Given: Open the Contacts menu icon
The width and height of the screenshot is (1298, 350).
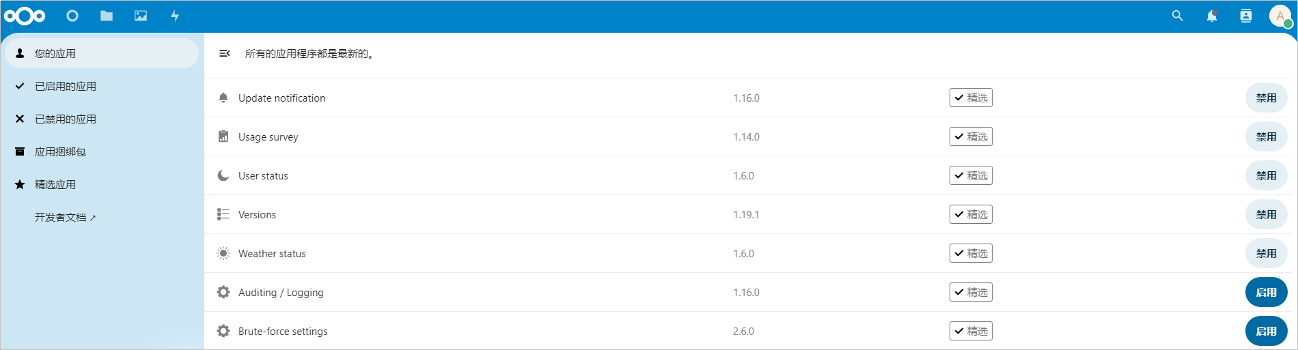Looking at the screenshot, I should (1245, 16).
